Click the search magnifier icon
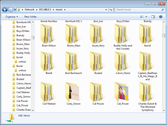Screen dimensions: 167x125 tap(162, 10)
